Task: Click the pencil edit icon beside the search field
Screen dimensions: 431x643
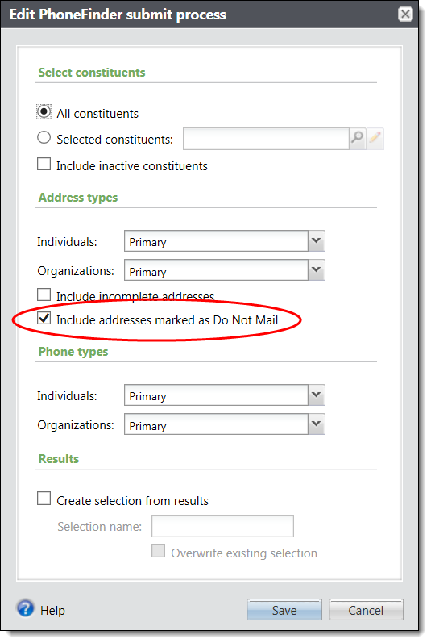Action: coord(375,139)
